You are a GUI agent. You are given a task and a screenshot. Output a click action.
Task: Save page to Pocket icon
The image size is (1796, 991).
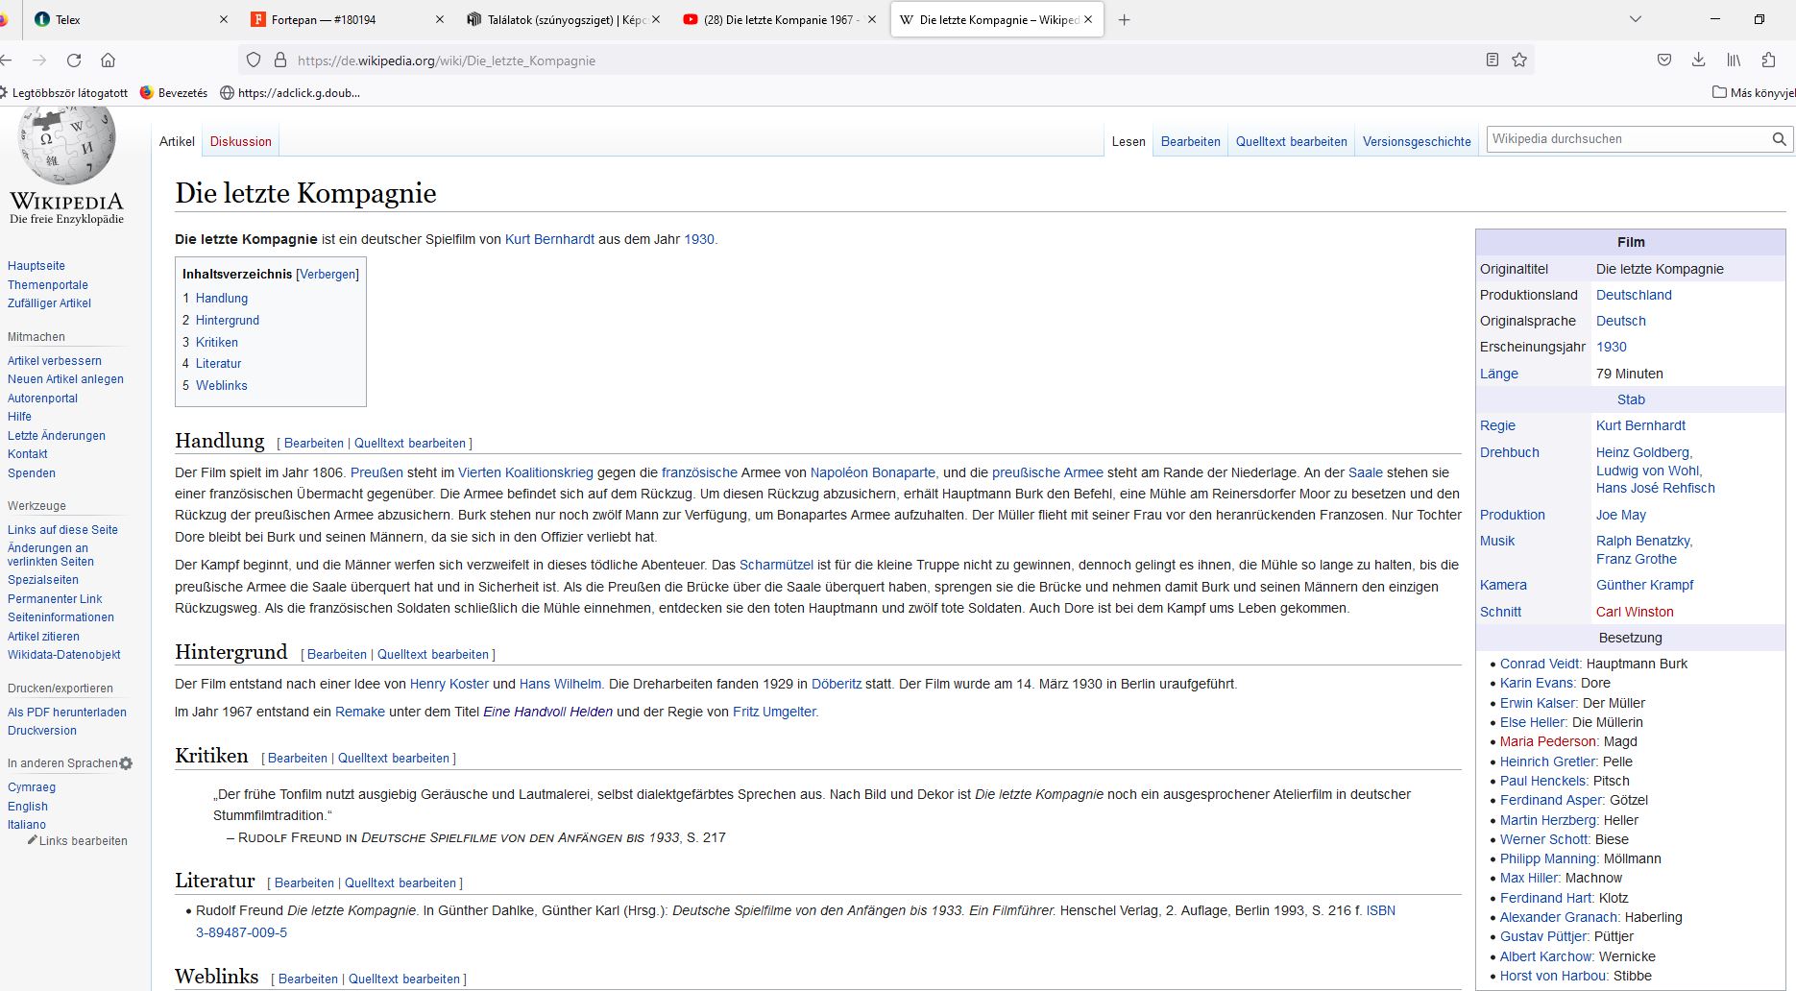[1664, 60]
